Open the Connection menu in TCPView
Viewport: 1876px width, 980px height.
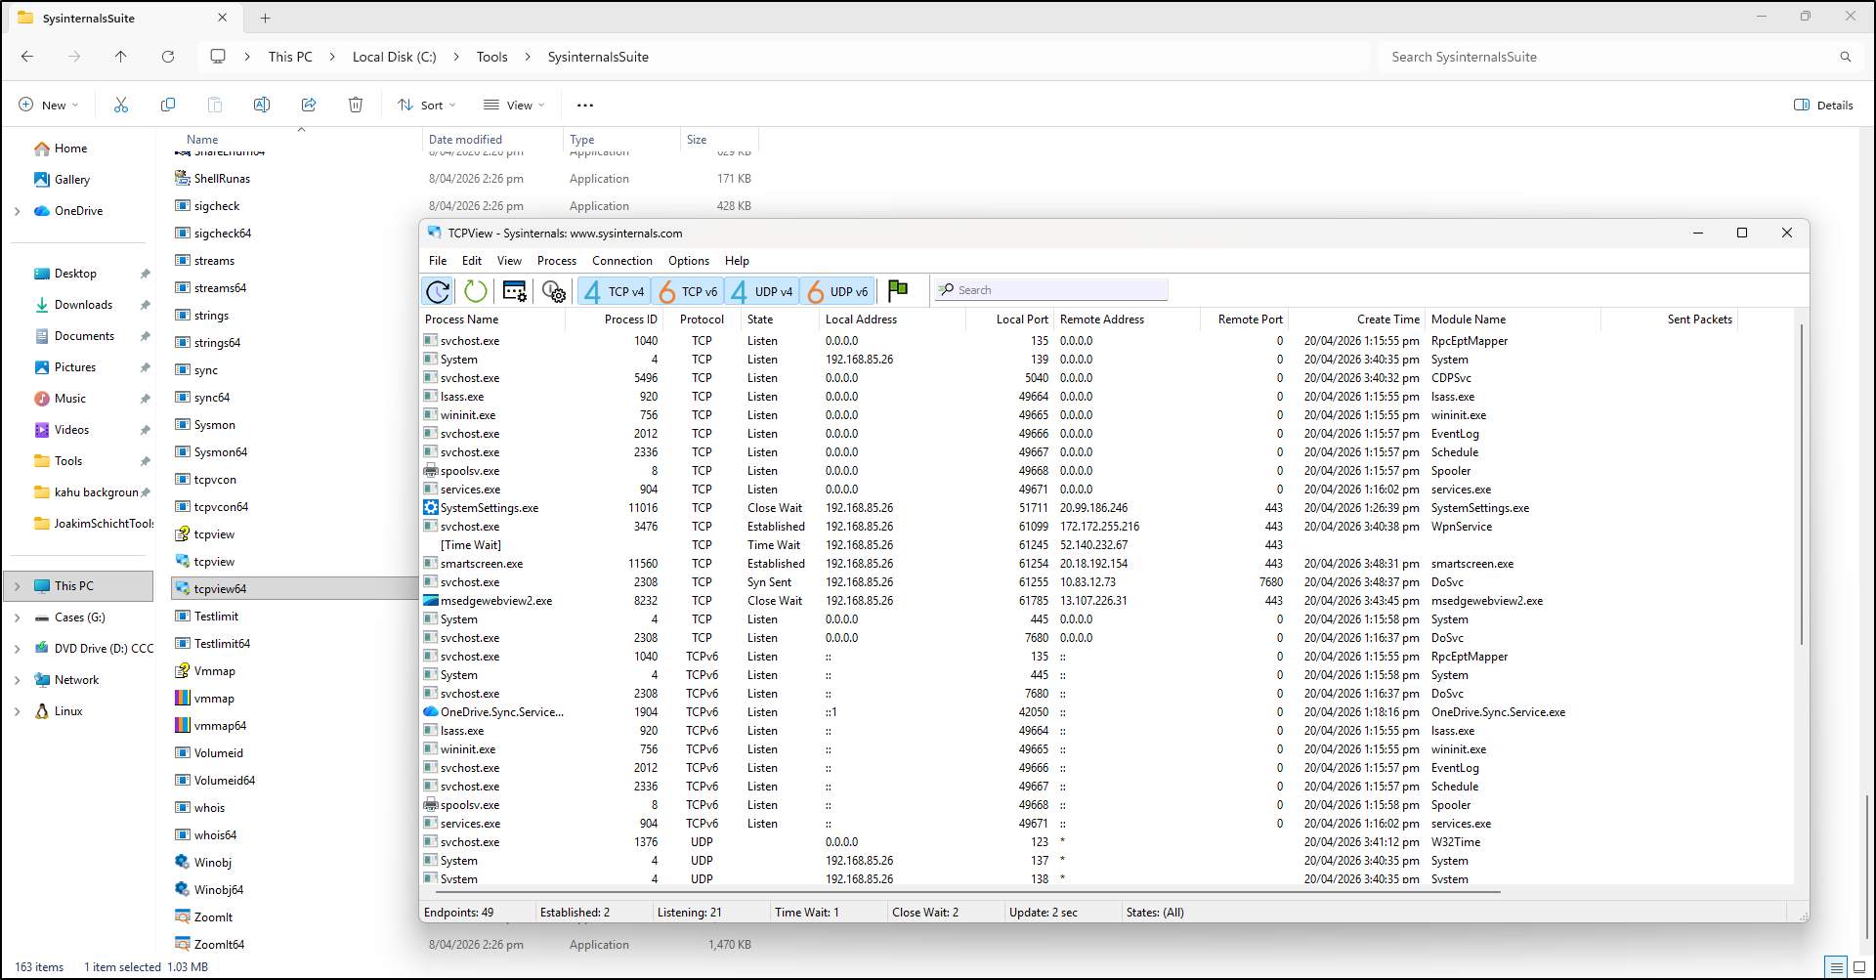click(622, 261)
